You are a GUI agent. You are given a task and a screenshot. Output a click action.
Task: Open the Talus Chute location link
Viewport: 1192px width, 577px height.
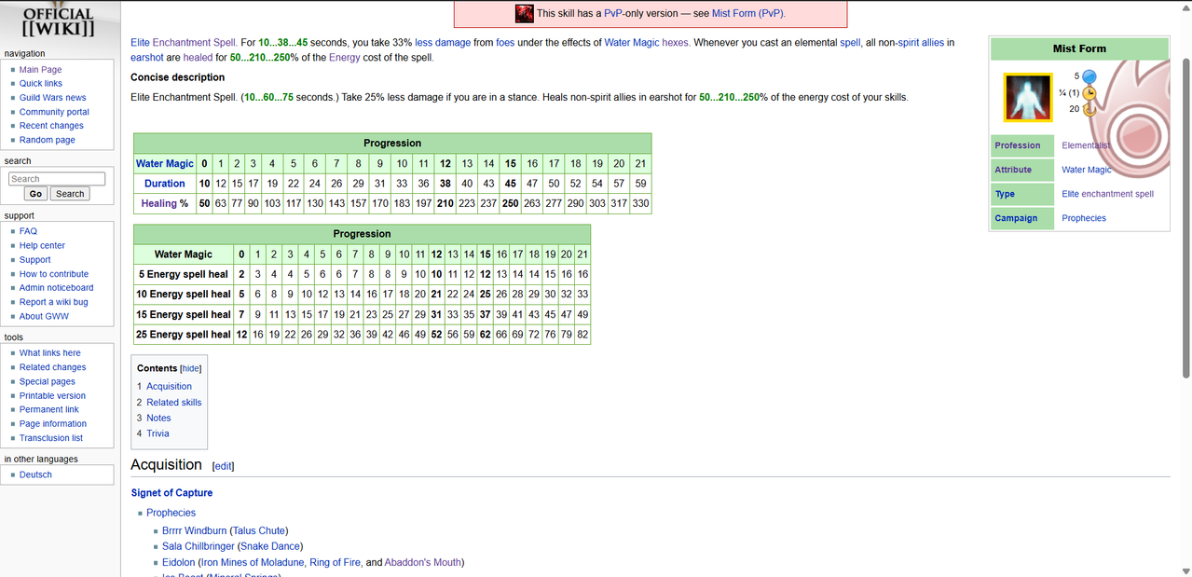click(259, 530)
